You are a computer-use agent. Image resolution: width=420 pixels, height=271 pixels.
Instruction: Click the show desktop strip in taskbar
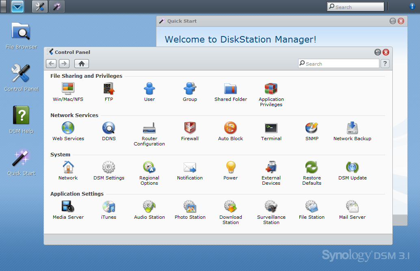tap(3, 6)
